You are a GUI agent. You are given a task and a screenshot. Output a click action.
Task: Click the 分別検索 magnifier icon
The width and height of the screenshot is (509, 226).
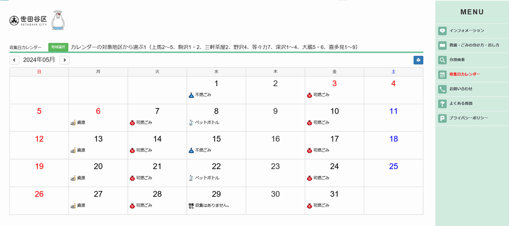point(442,60)
